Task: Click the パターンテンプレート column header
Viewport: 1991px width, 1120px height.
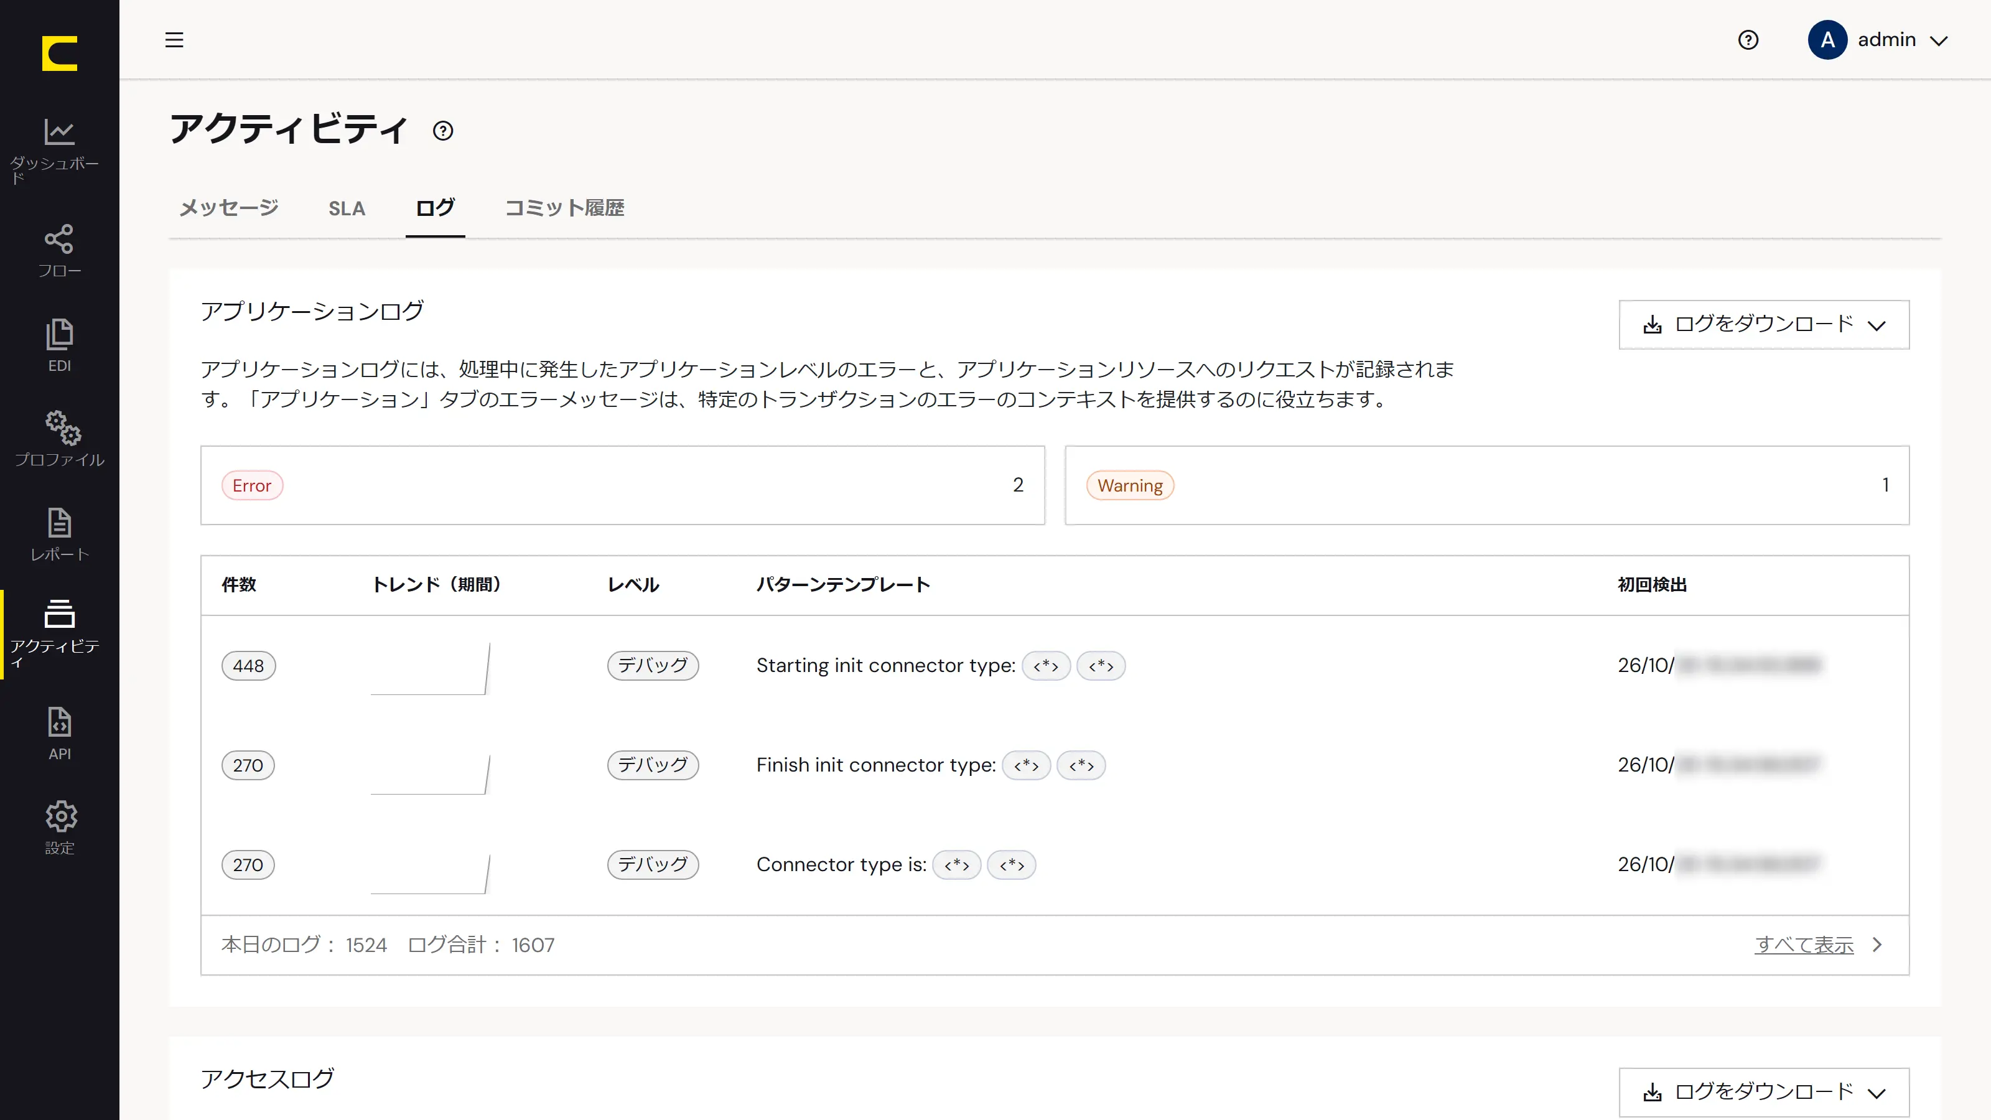Action: tap(842, 585)
